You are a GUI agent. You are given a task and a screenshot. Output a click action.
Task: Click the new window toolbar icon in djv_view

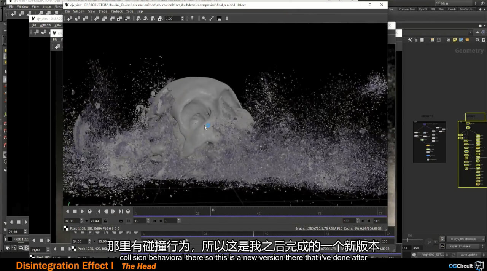[70, 18]
